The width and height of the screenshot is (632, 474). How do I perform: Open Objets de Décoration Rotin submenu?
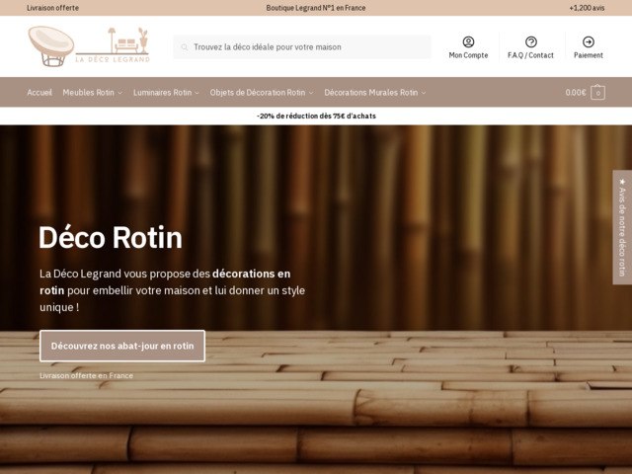[261, 93]
